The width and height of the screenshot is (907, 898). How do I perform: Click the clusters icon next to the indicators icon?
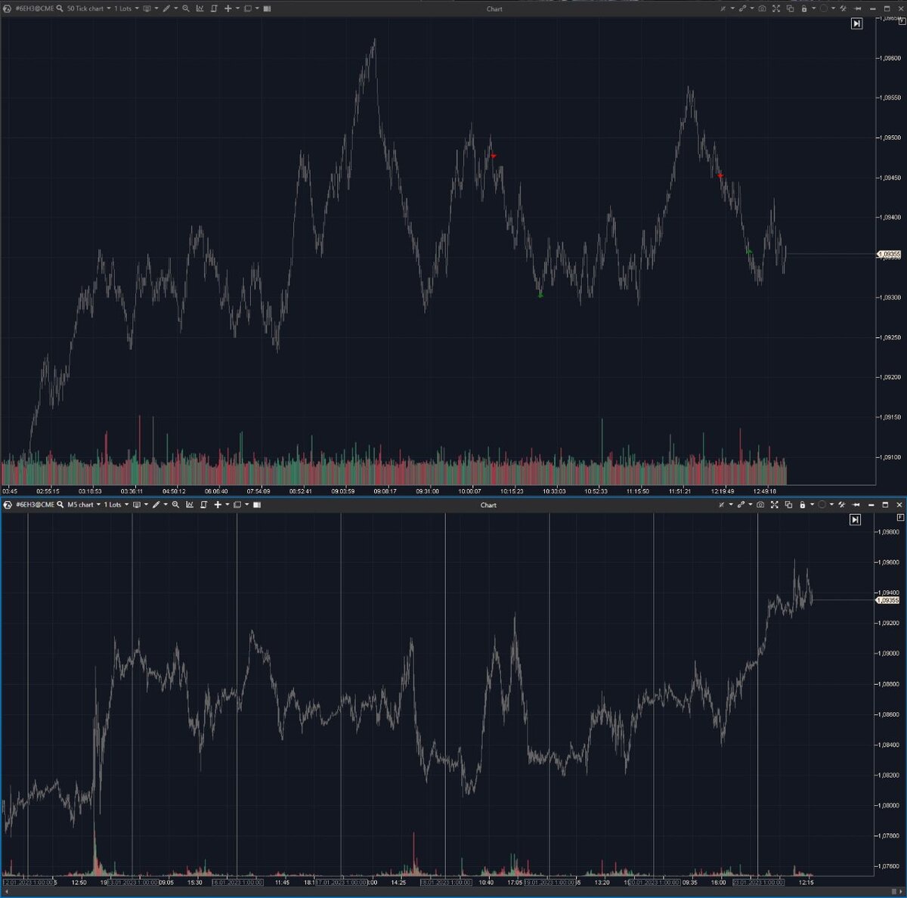click(x=215, y=8)
